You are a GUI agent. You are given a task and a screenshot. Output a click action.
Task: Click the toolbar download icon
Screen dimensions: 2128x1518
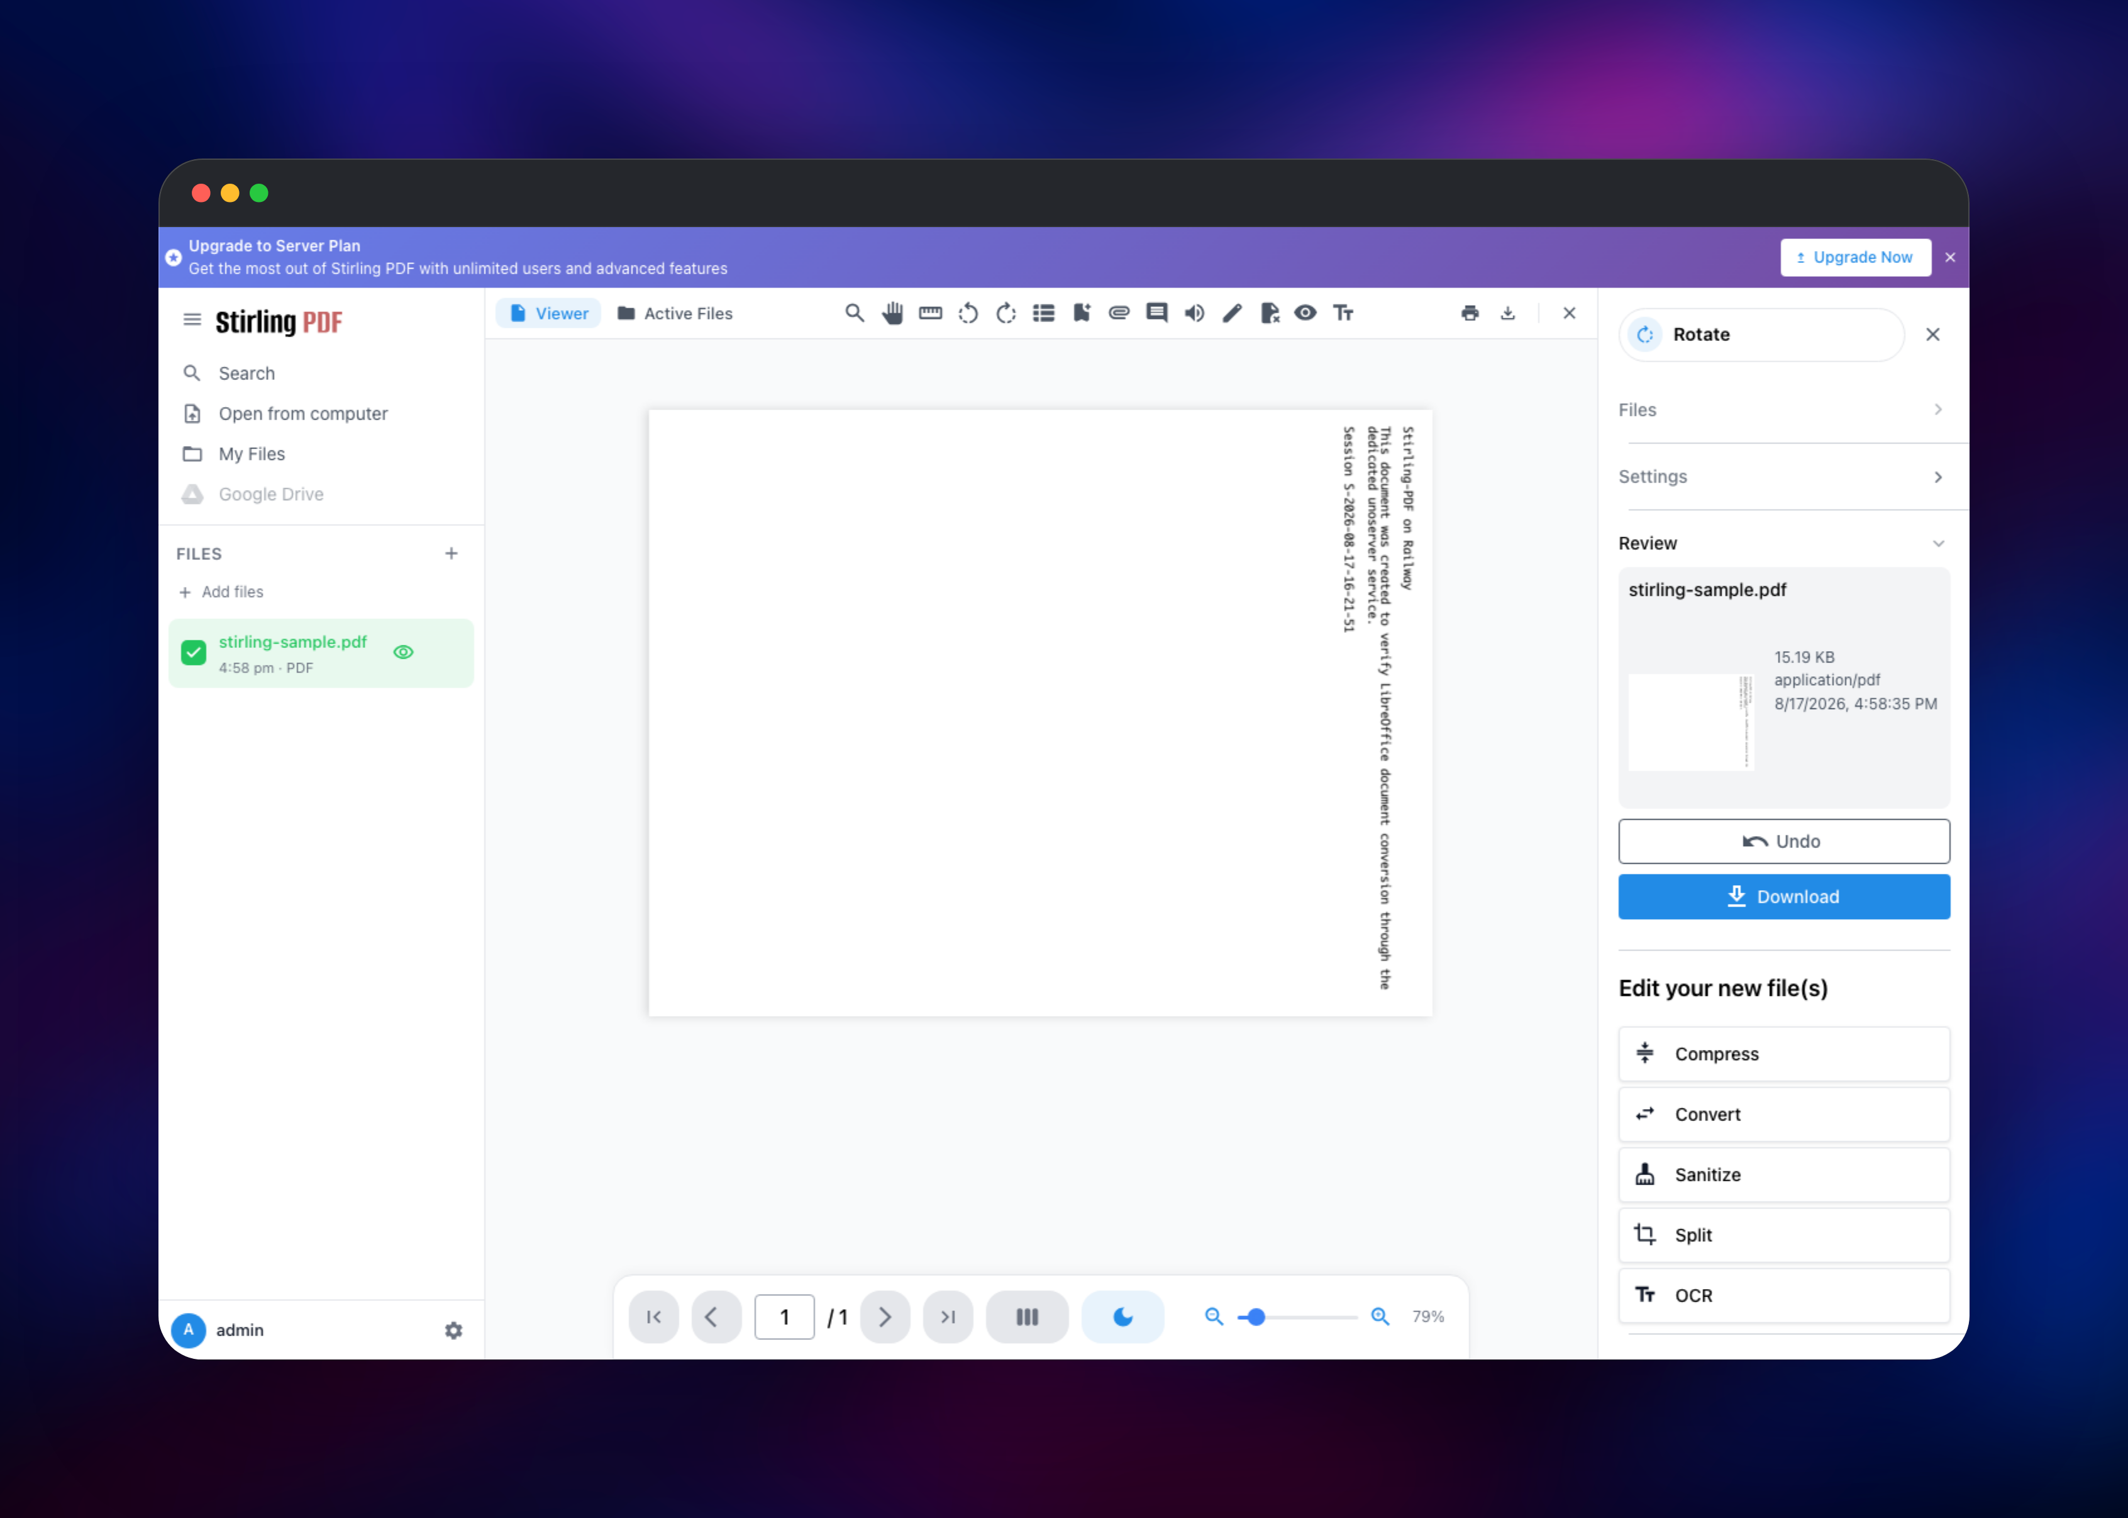[1508, 313]
